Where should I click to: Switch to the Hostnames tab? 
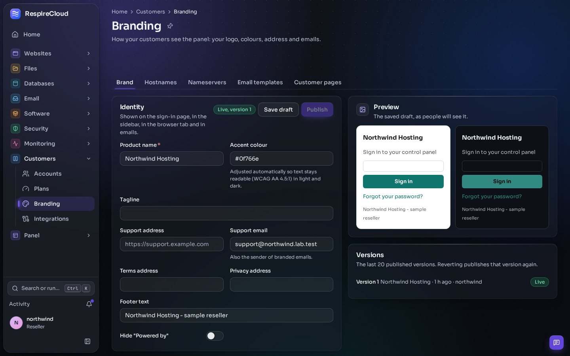pos(161,82)
